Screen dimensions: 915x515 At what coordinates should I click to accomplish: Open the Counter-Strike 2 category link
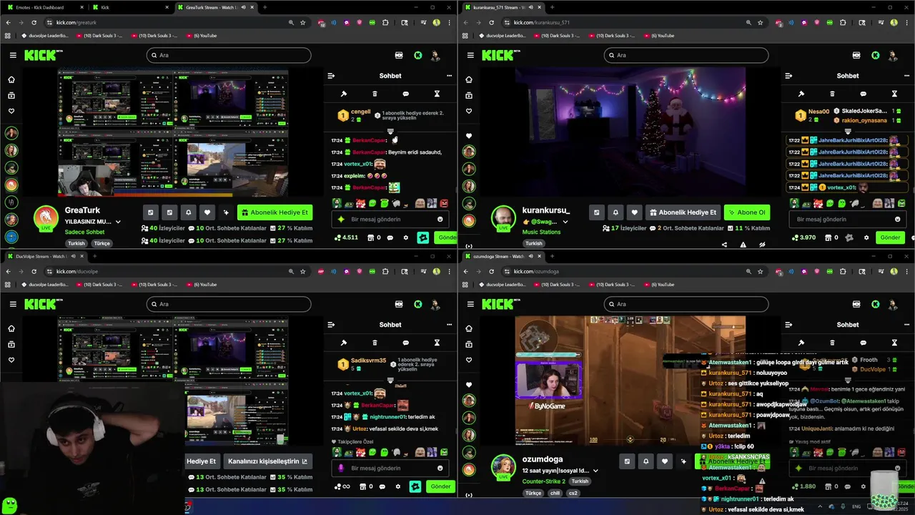[543, 481]
